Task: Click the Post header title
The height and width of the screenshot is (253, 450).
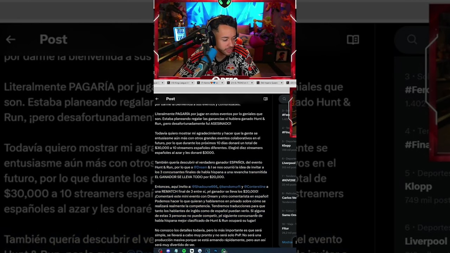Action: click(171, 99)
